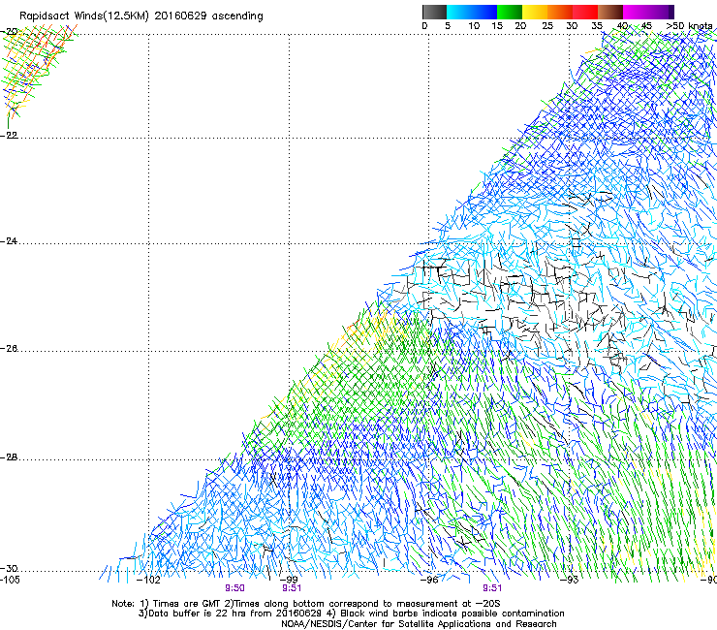Click the note line '3)Data buffer is 22 hrs'
Image resolution: width=717 pixels, height=630 pixels.
[351, 614]
